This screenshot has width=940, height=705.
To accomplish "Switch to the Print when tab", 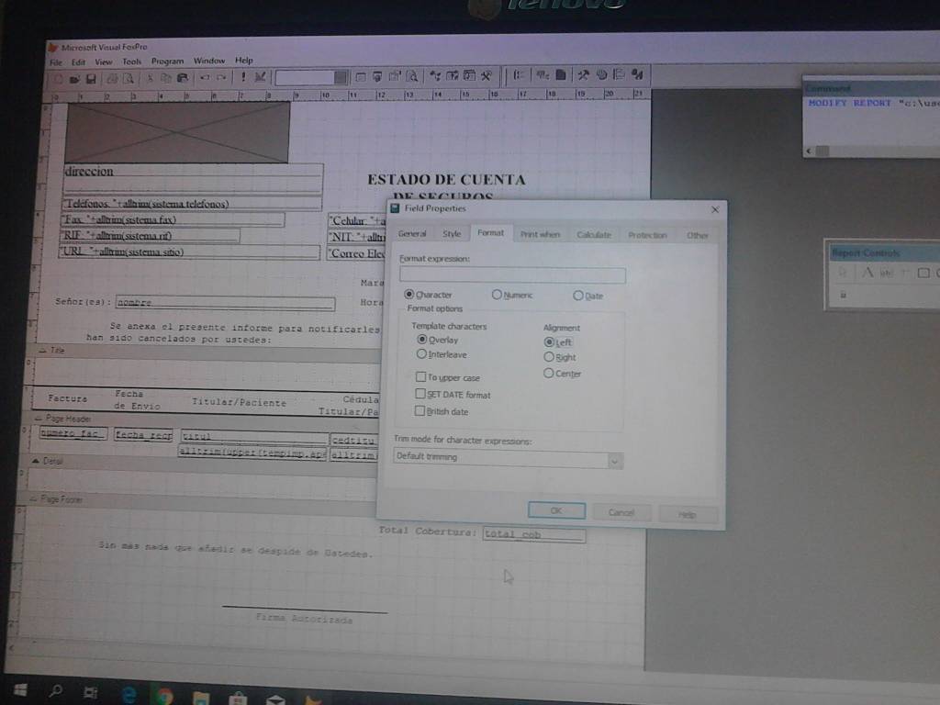I will click(540, 234).
